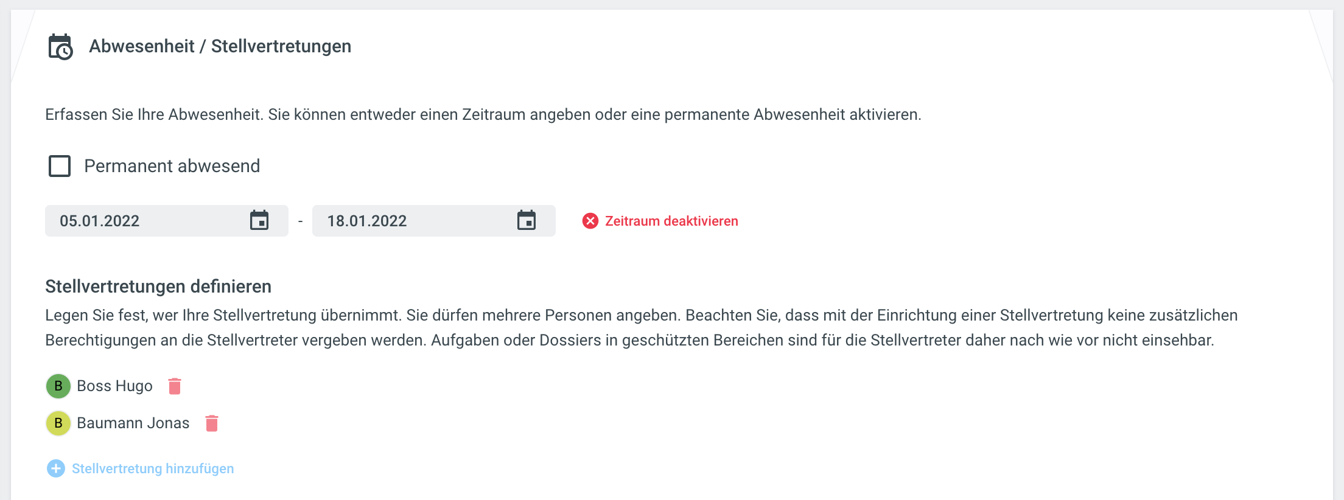Click Baumann Jonas's yellow avatar
The width and height of the screenshot is (1344, 500).
pyautogui.click(x=58, y=423)
